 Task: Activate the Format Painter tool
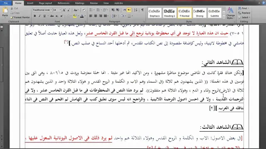coord(20,17)
